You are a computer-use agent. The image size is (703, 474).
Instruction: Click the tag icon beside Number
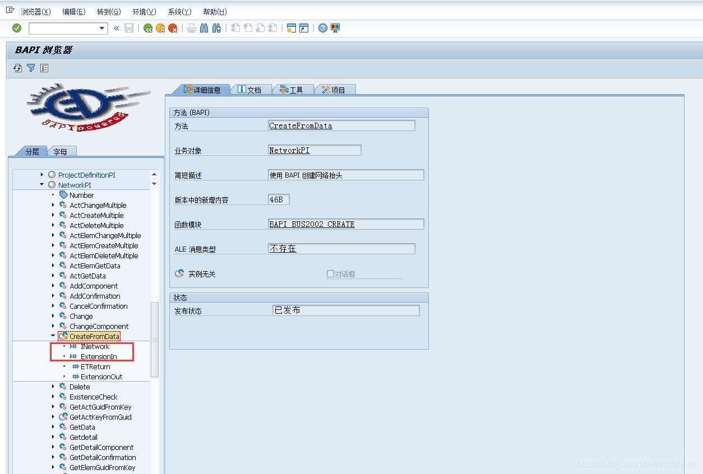tap(63, 195)
